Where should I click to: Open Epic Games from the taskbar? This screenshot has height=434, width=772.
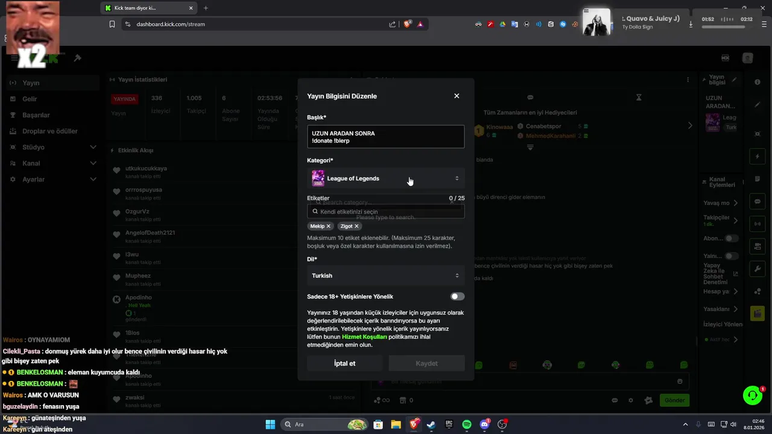click(x=449, y=424)
